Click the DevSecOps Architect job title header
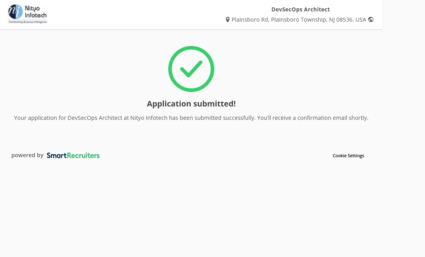Viewport: 425px width, 257px height. tap(300, 9)
